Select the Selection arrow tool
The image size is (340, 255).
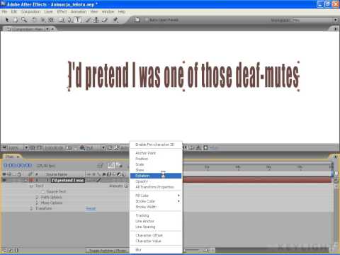point(7,20)
